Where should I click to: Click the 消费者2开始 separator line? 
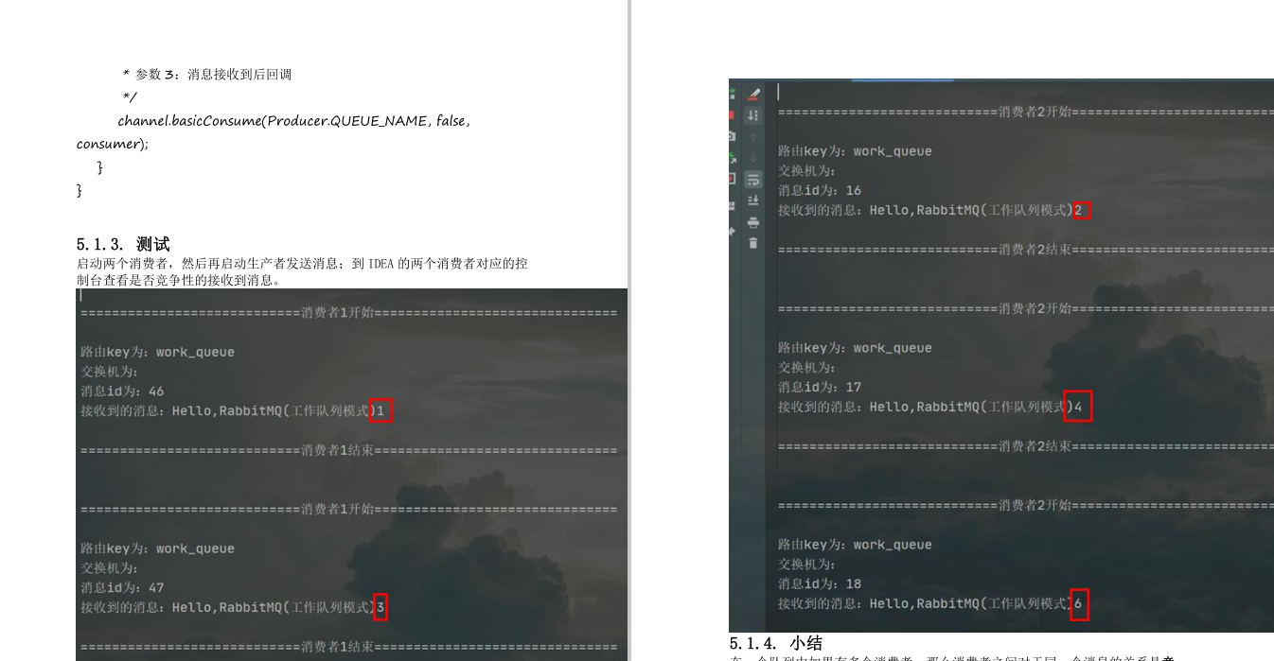tap(1022, 112)
